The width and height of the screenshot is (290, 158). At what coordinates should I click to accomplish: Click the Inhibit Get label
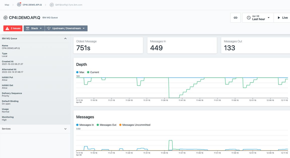(x=7, y=85)
